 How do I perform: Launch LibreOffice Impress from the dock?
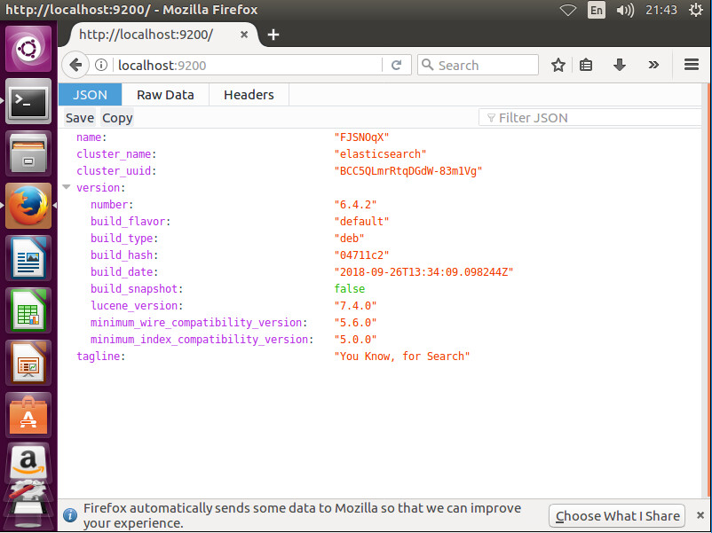pyautogui.click(x=28, y=363)
